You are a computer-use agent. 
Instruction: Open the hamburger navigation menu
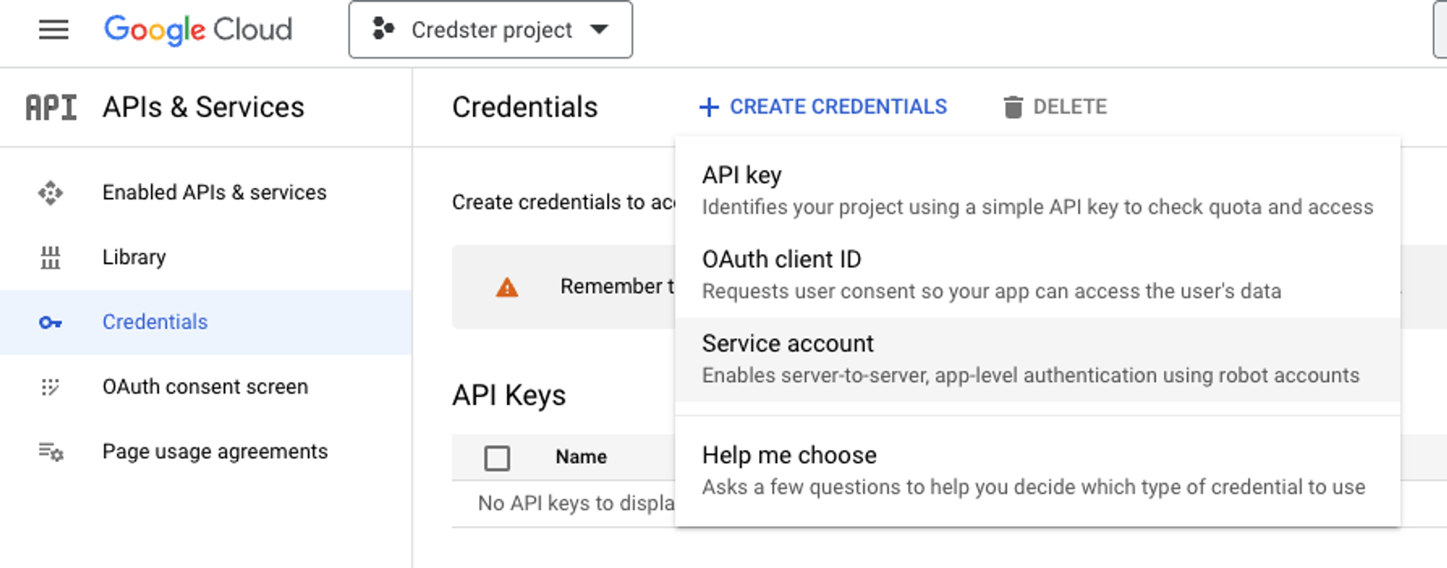(x=54, y=30)
